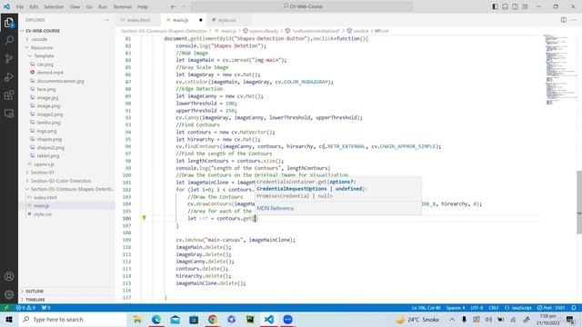Open the Edit menu
Image resolution: width=582 pixels, height=327 pixels.
coord(34,6)
